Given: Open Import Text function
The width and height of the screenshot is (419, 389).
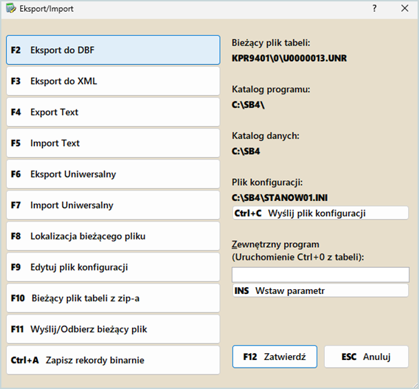Looking at the screenshot, I should 113,143.
